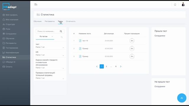
Task: Click document icon in row 2
Action: point(80,49)
